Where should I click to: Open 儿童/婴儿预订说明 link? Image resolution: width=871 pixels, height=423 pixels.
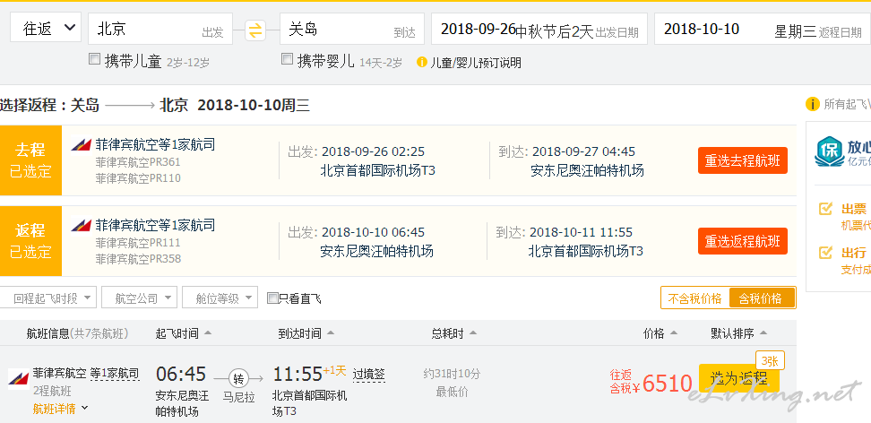(x=476, y=63)
